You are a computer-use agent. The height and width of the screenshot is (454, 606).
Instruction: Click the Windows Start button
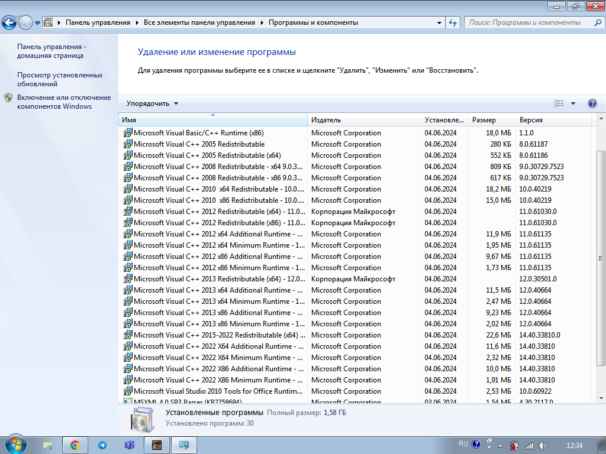coord(15,445)
